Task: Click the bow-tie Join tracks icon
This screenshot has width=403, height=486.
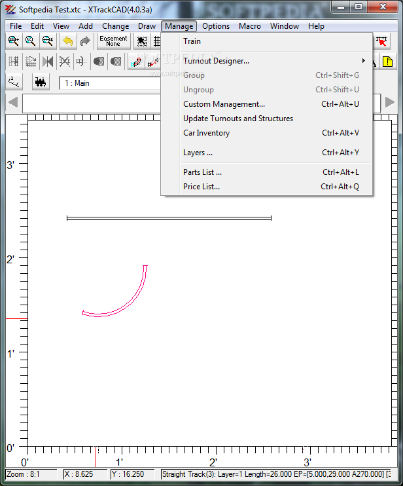Action: [48, 62]
